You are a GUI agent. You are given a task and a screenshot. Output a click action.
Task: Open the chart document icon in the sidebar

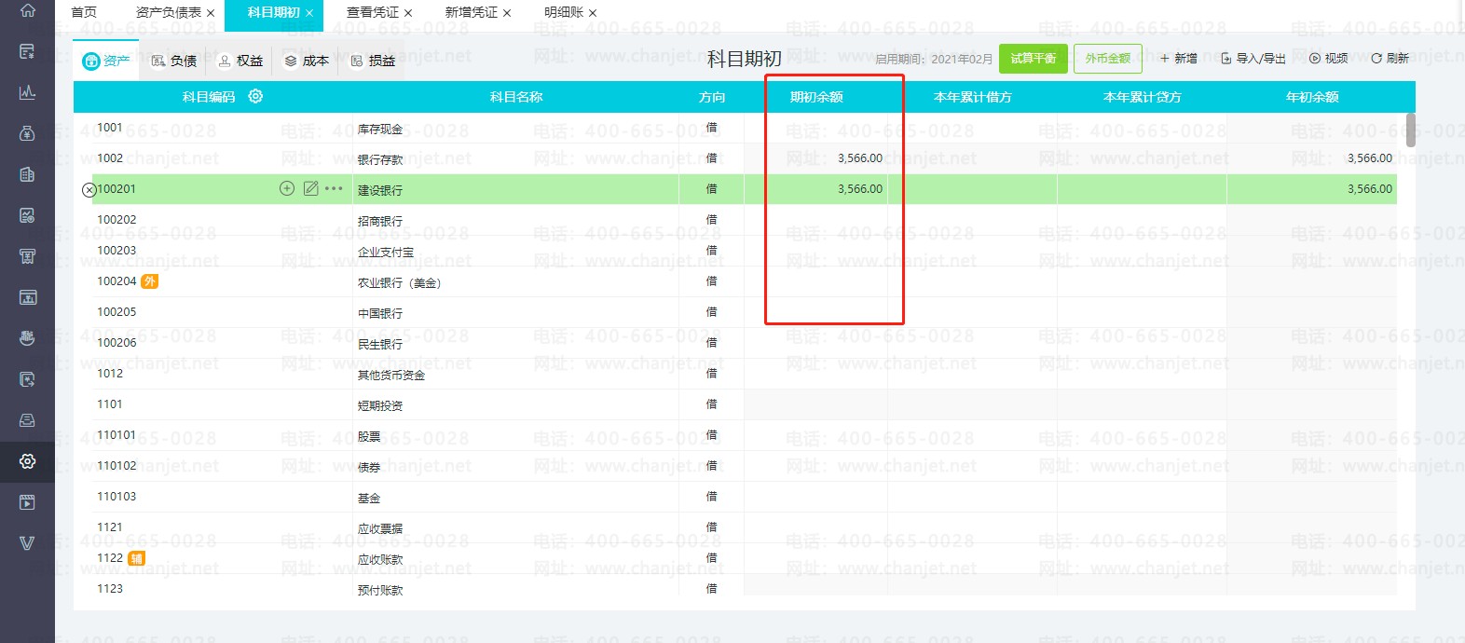coord(27,215)
